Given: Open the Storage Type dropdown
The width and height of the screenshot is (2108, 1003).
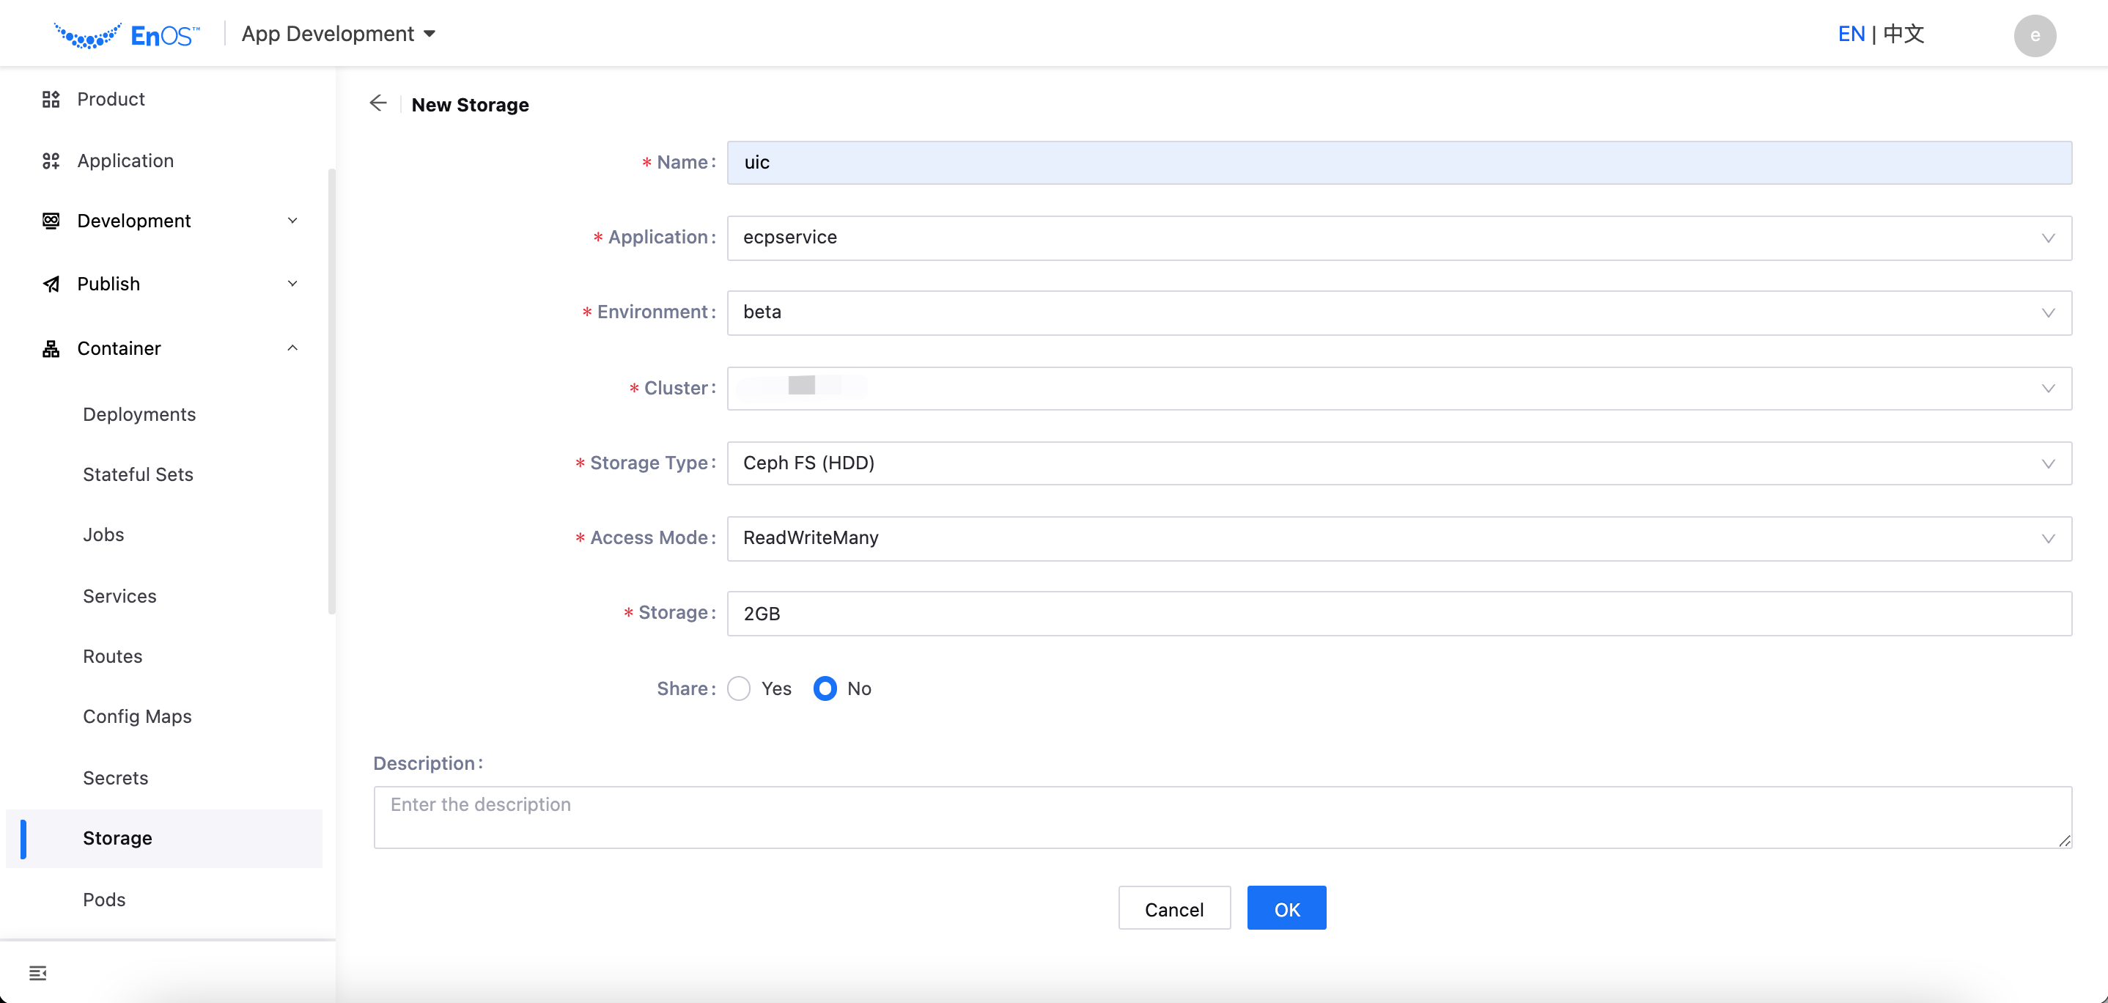Looking at the screenshot, I should tap(1398, 463).
